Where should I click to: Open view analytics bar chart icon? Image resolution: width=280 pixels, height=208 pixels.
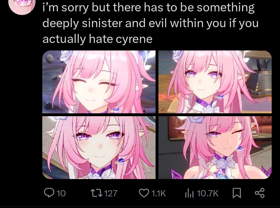(189, 193)
